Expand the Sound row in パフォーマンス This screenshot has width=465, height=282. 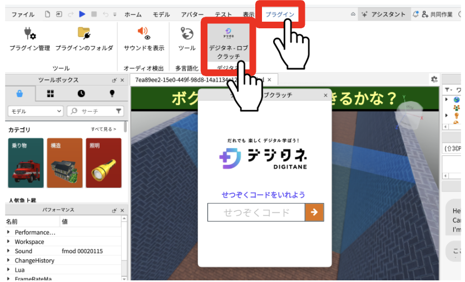[x=8, y=251]
